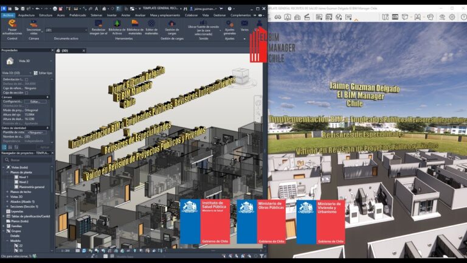
Task: Click Enscape video clapperboard icon
Action: tap(307, 17)
